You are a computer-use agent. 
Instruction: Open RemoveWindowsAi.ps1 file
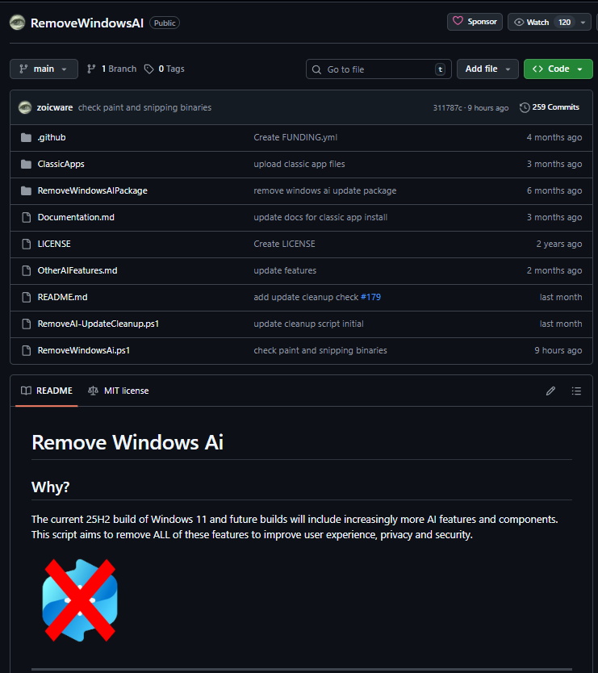tap(84, 350)
